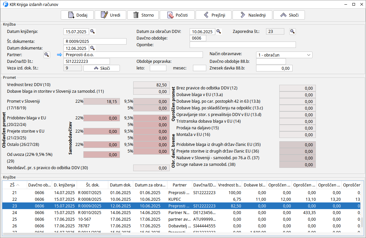Click the blue arrow next to Partner

(59, 55)
